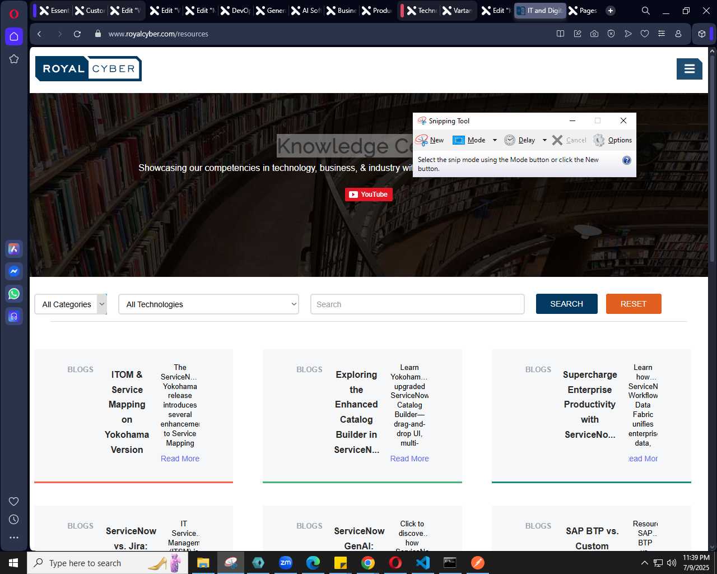Image resolution: width=717 pixels, height=574 pixels.
Task: Switch to the Essent tab
Action: 54,11
